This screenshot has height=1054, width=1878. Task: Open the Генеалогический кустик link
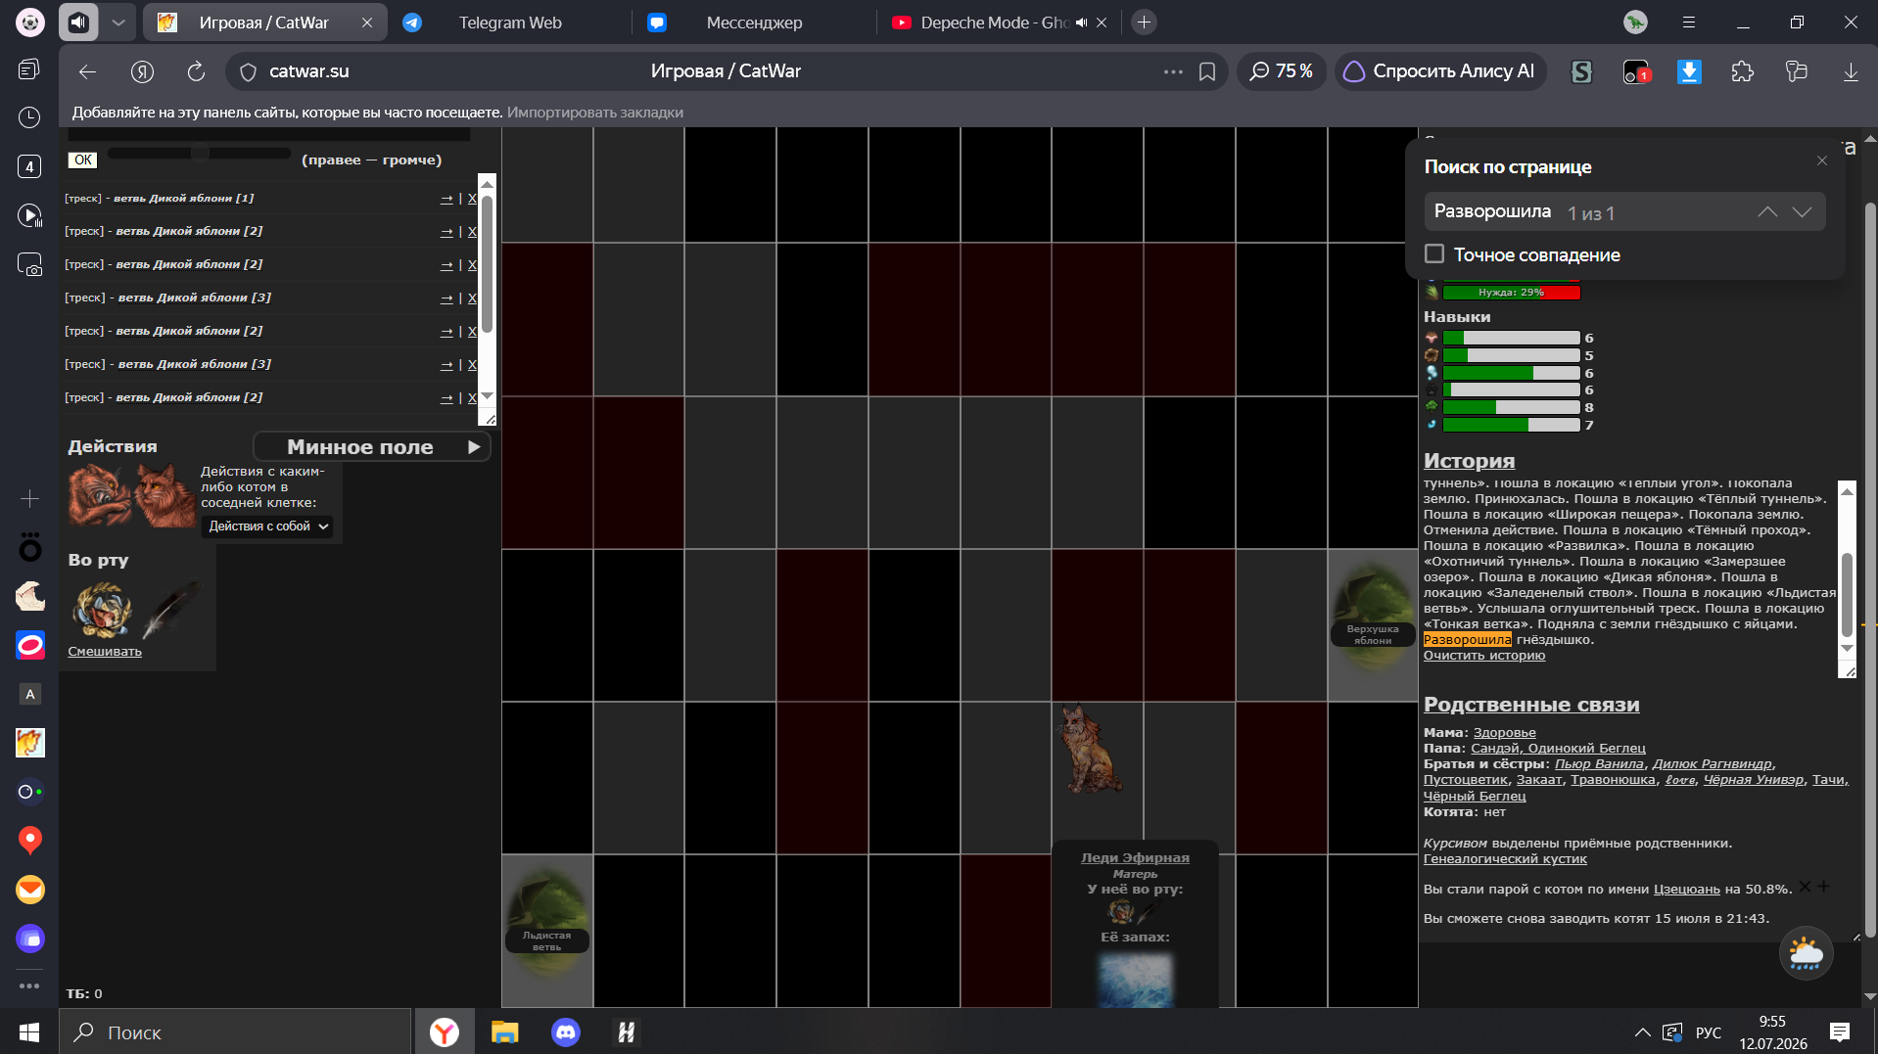pyautogui.click(x=1505, y=859)
